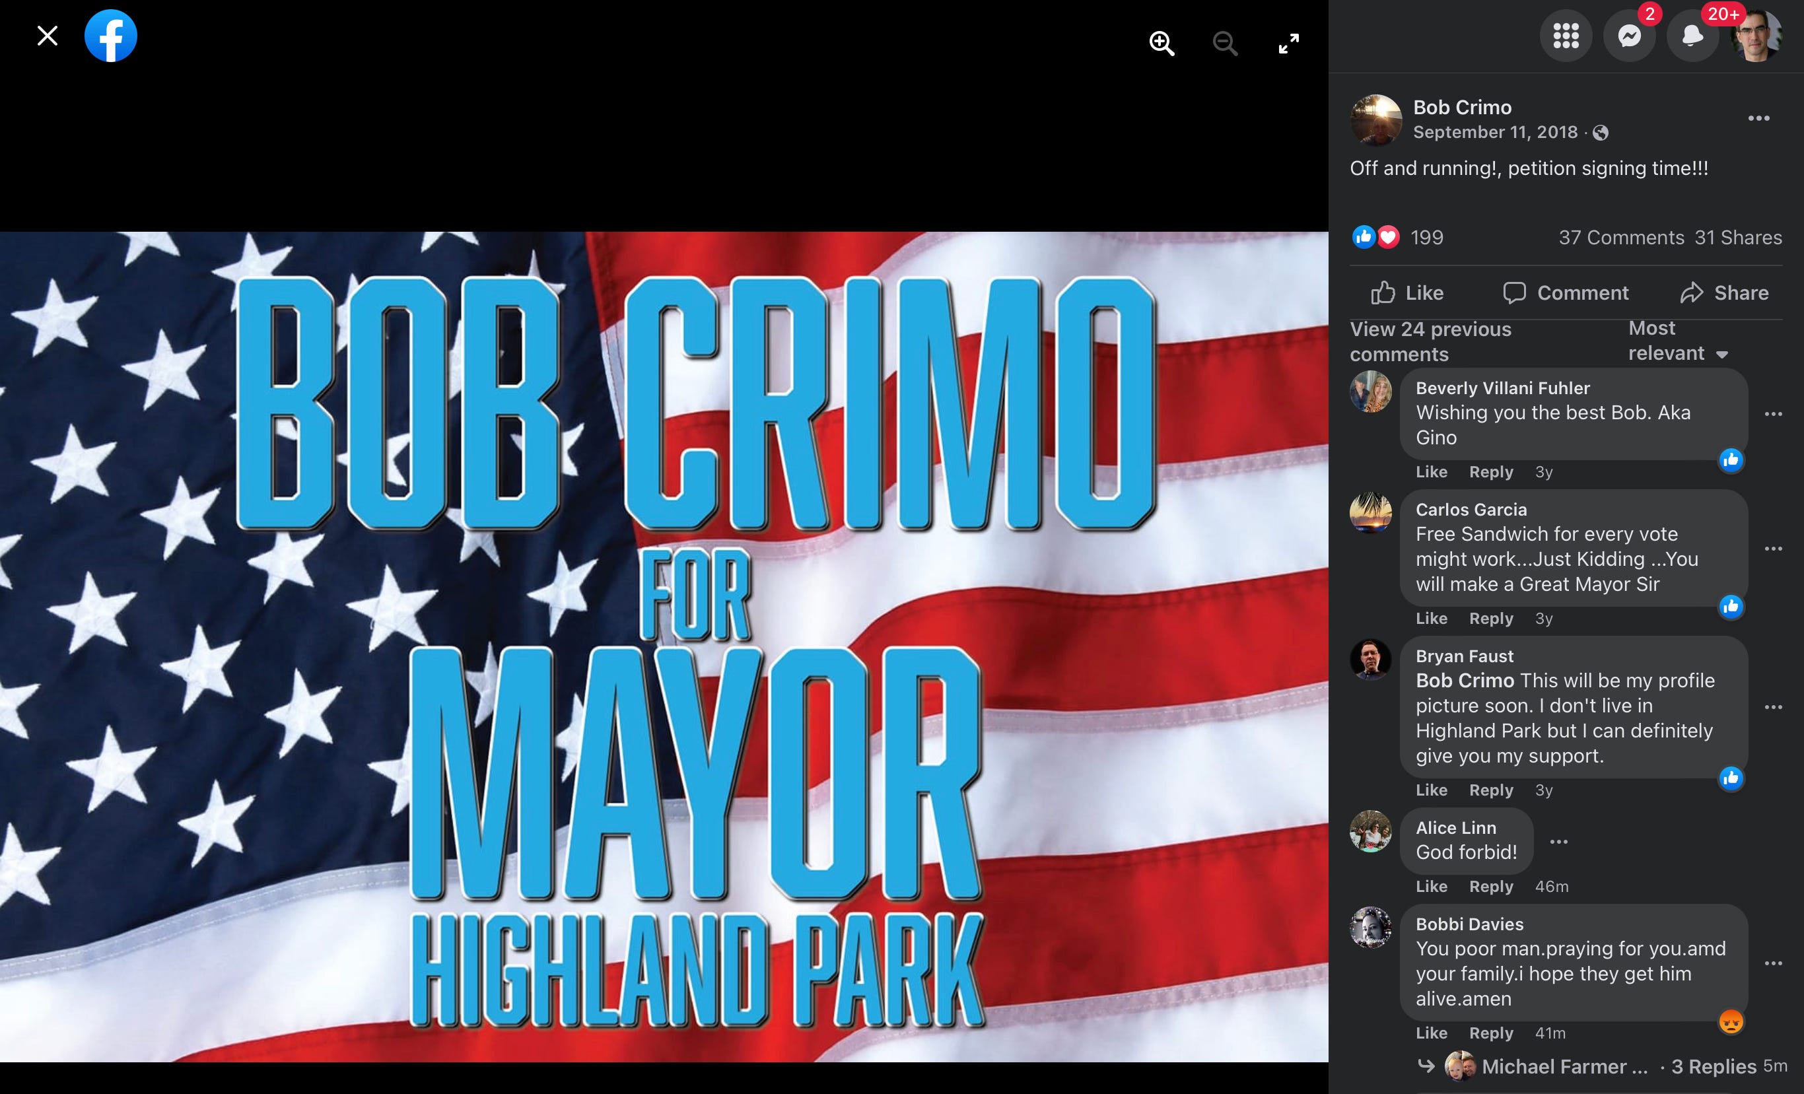Viewport: 1804px width, 1094px height.
Task: Open options for Alice Linn's comment
Action: 1559,841
